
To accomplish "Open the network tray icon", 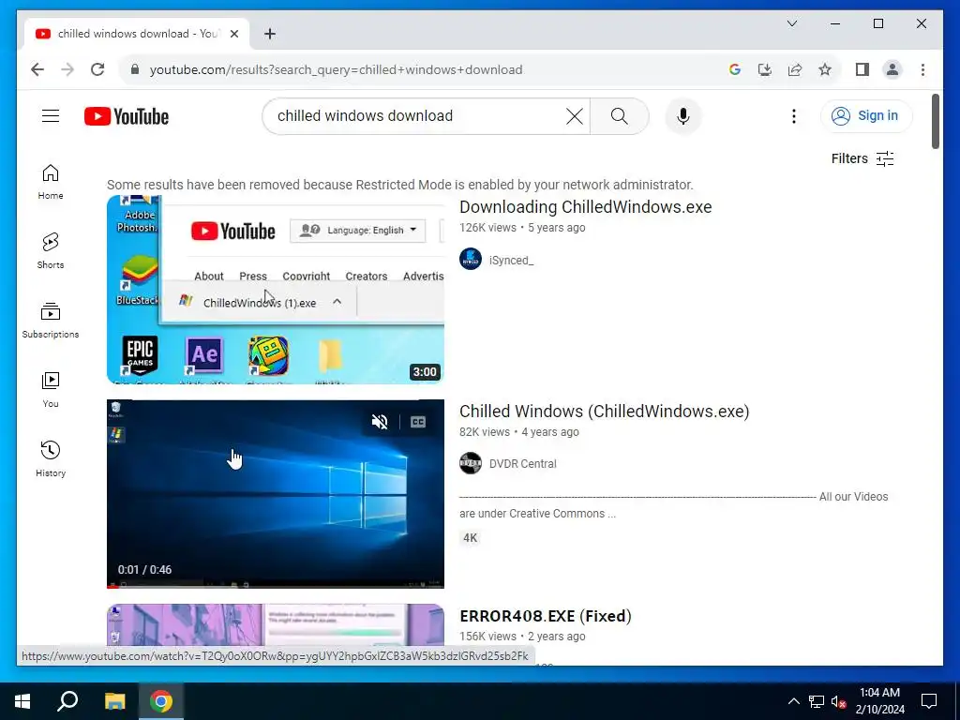I will pyautogui.click(x=817, y=701).
